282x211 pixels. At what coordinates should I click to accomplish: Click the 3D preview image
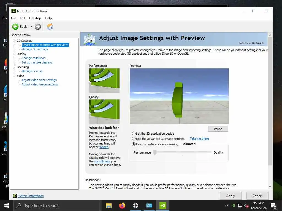(179, 96)
